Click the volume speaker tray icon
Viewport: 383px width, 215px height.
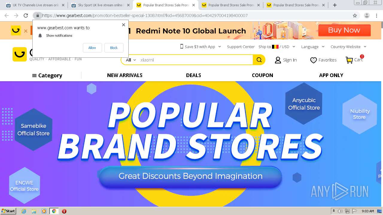[x=340, y=211]
